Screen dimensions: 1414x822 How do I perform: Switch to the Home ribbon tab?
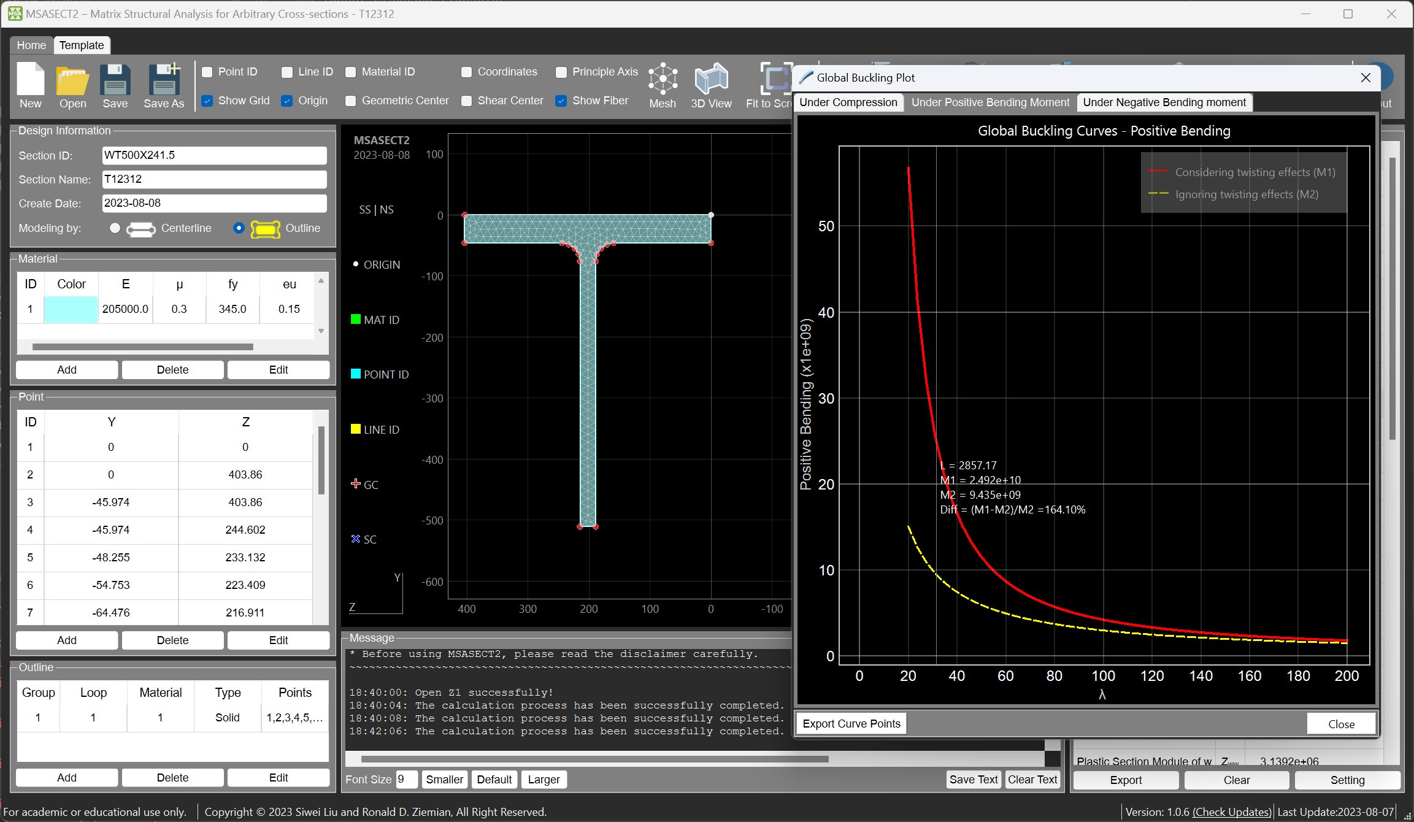pyautogui.click(x=31, y=45)
